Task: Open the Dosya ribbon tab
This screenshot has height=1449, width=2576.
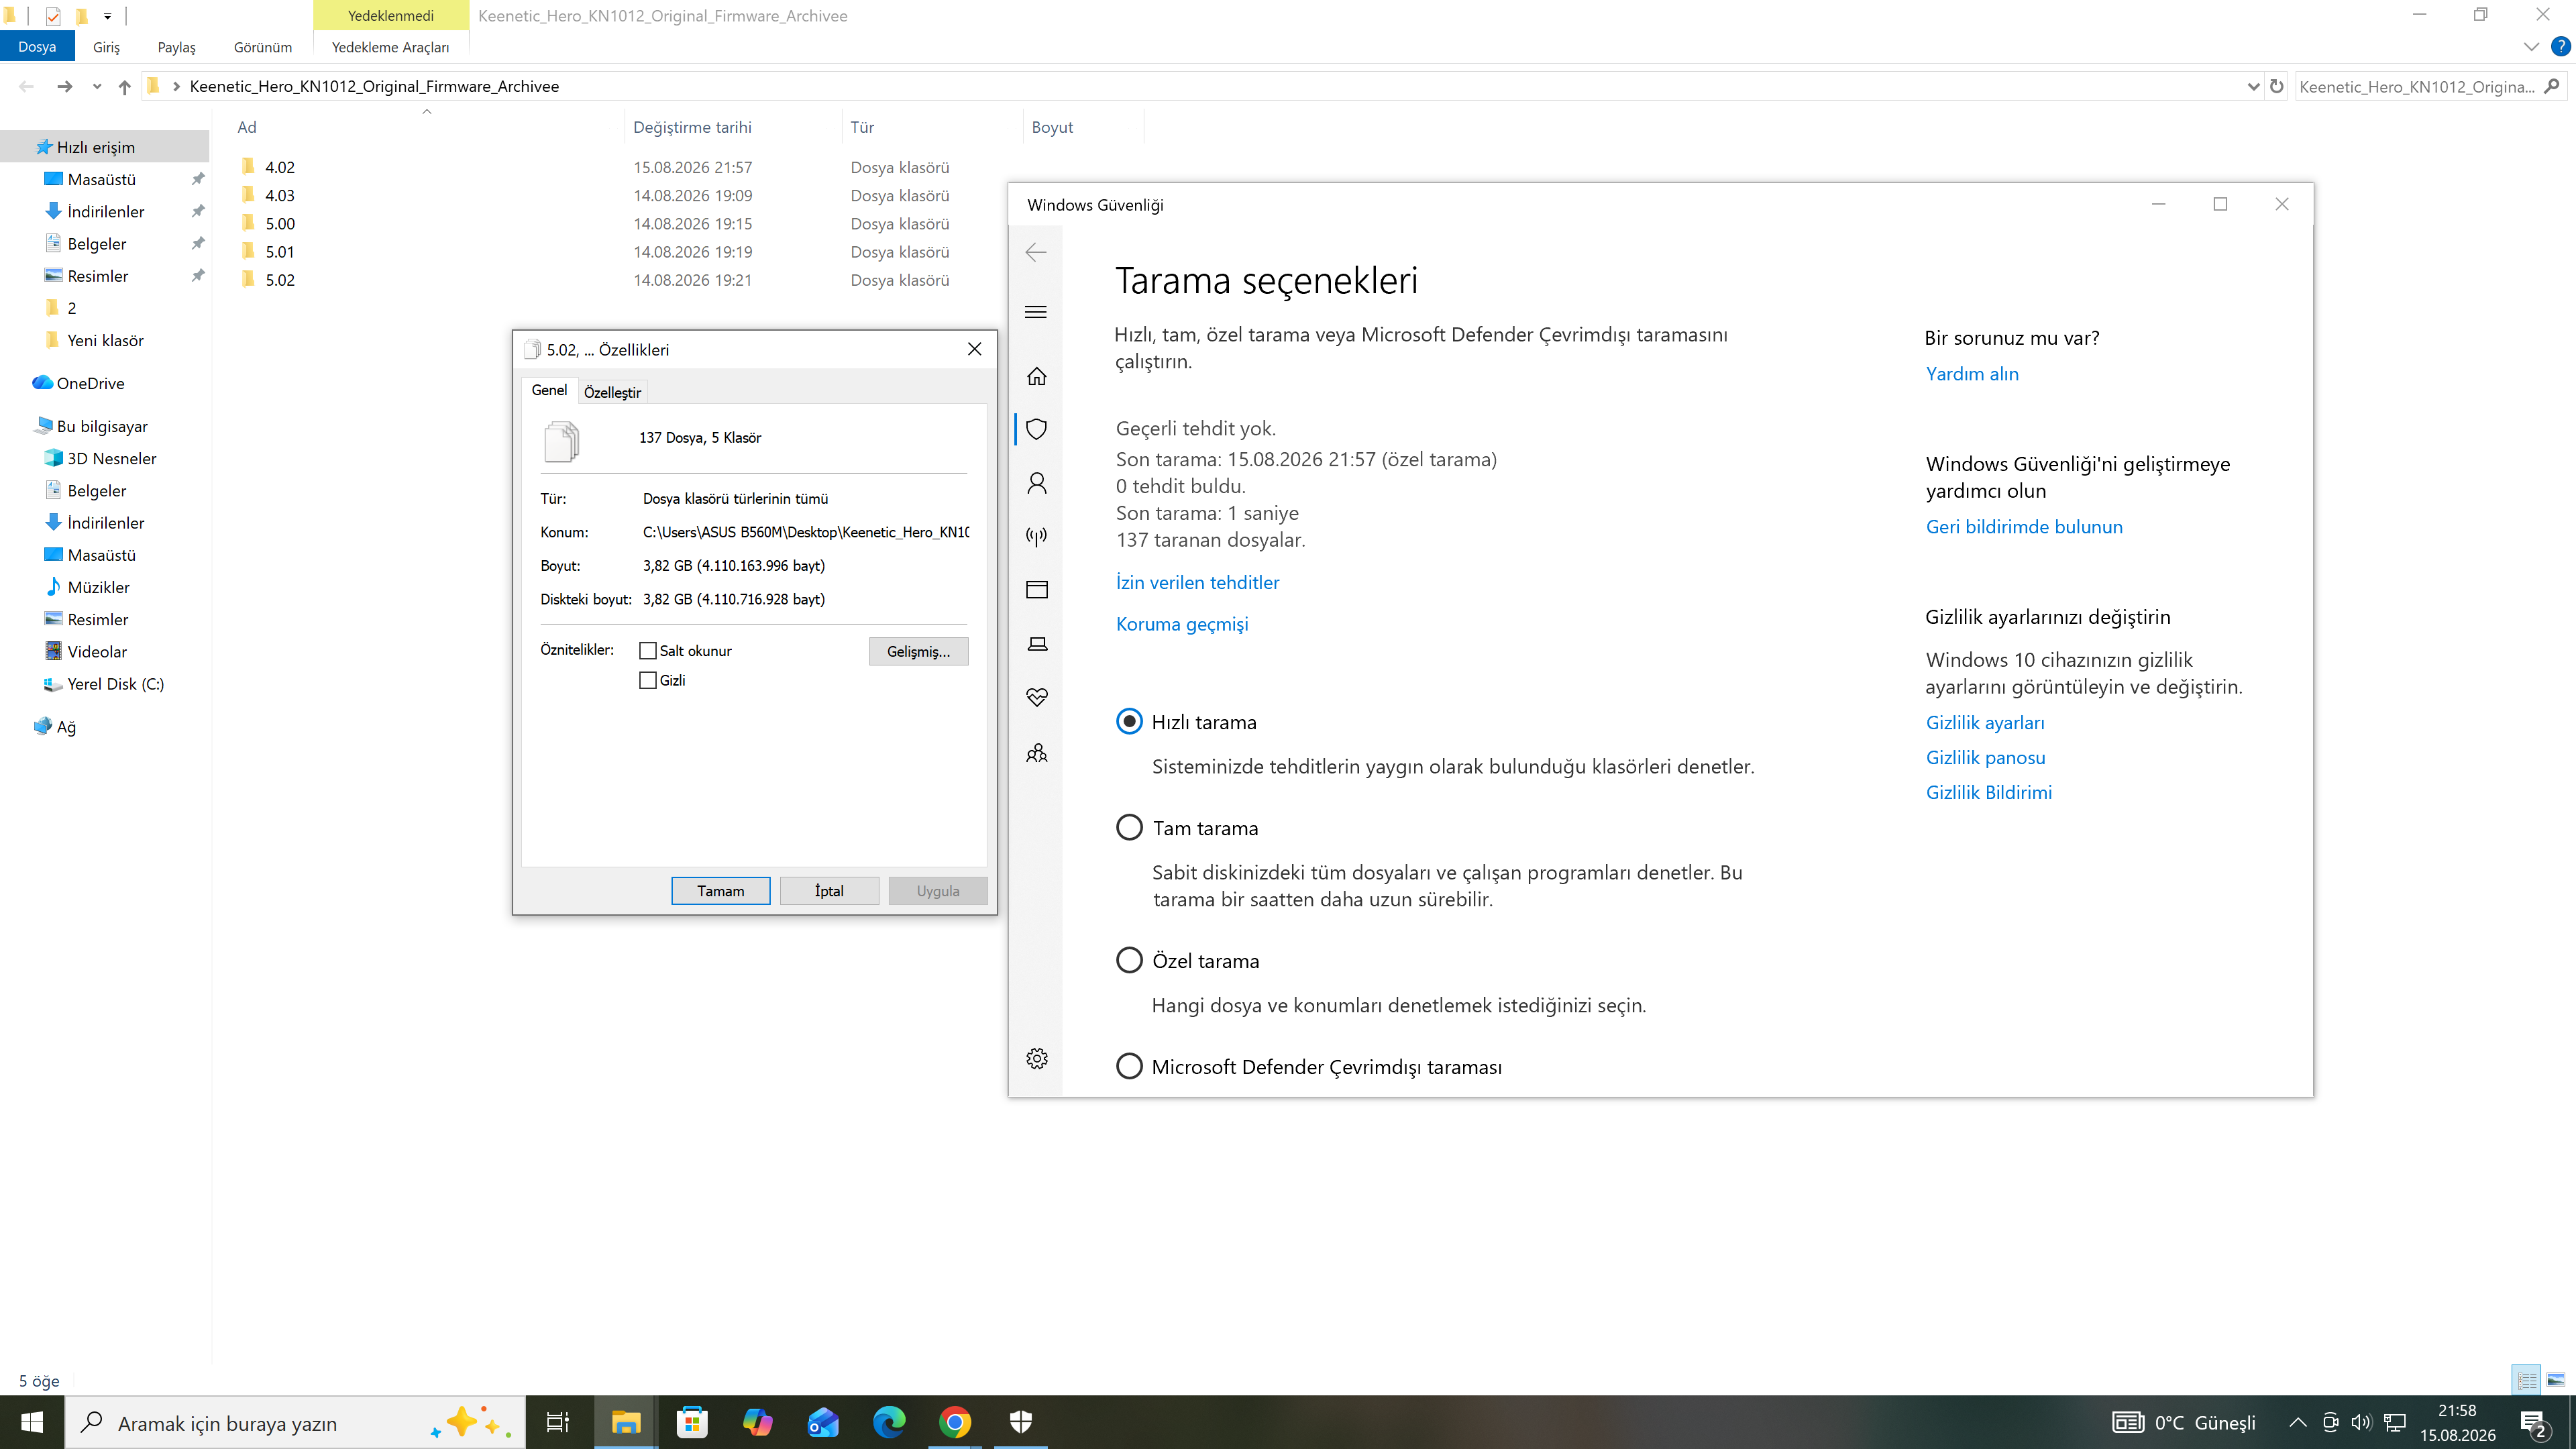Action: click(37, 47)
